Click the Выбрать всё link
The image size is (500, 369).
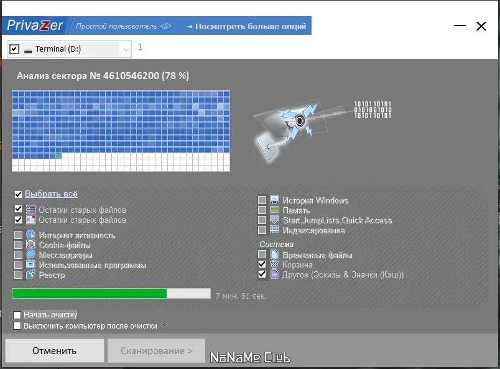click(51, 194)
